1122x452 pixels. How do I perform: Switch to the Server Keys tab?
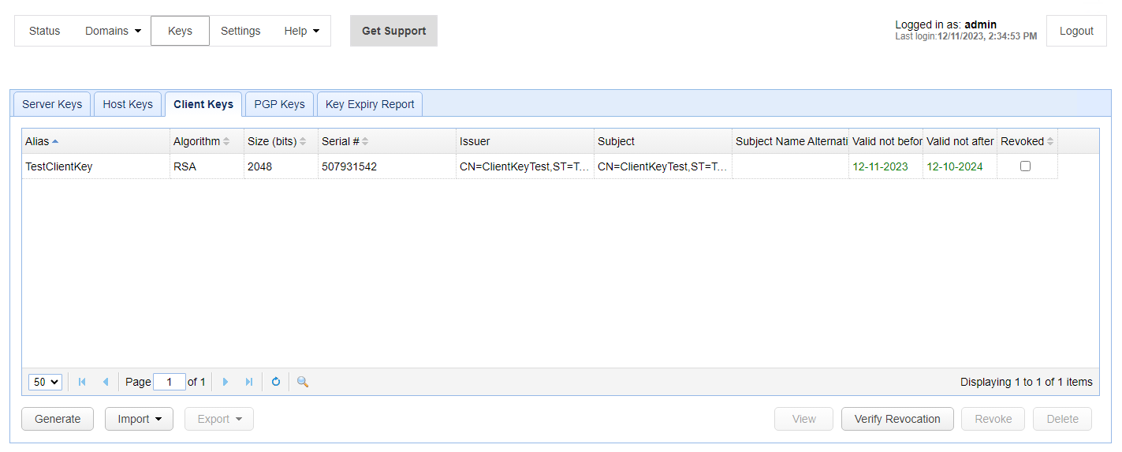(x=52, y=104)
